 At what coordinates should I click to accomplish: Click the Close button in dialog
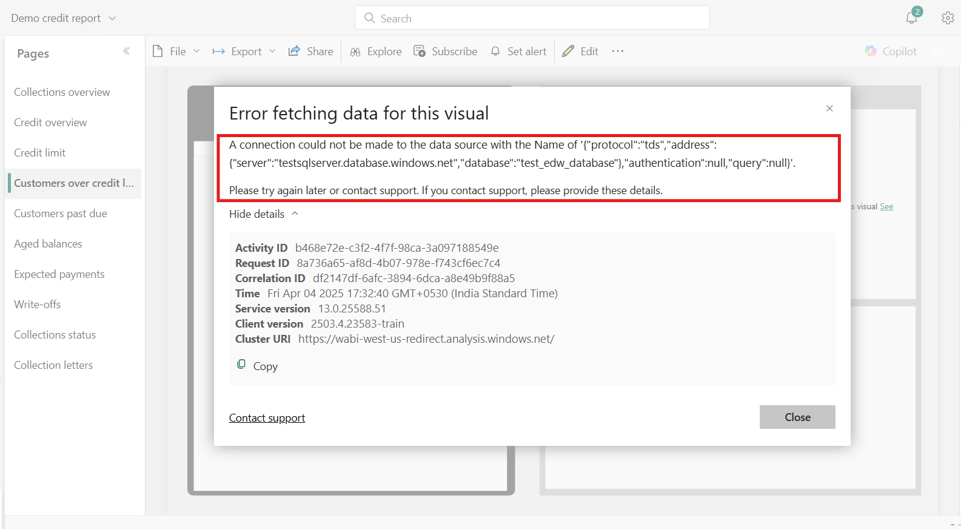797,417
